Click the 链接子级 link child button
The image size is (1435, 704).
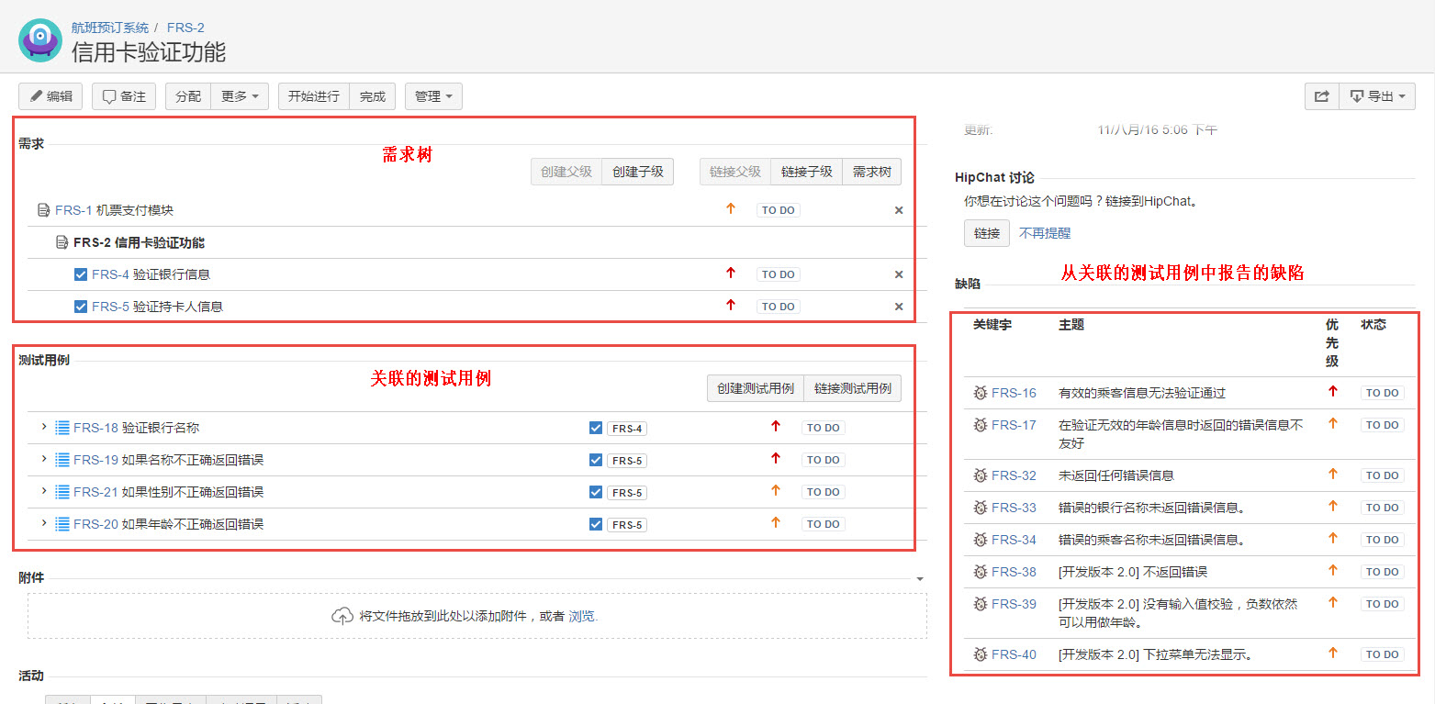(x=807, y=172)
